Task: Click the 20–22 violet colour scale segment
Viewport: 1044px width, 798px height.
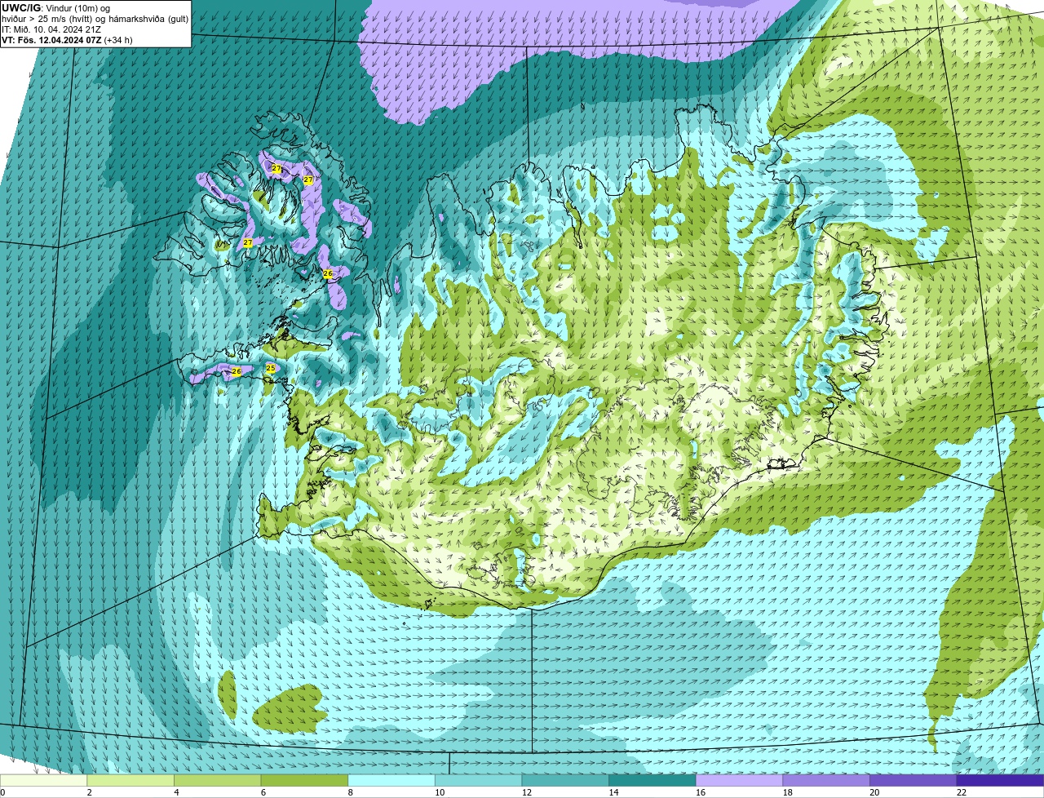Action: tap(913, 780)
